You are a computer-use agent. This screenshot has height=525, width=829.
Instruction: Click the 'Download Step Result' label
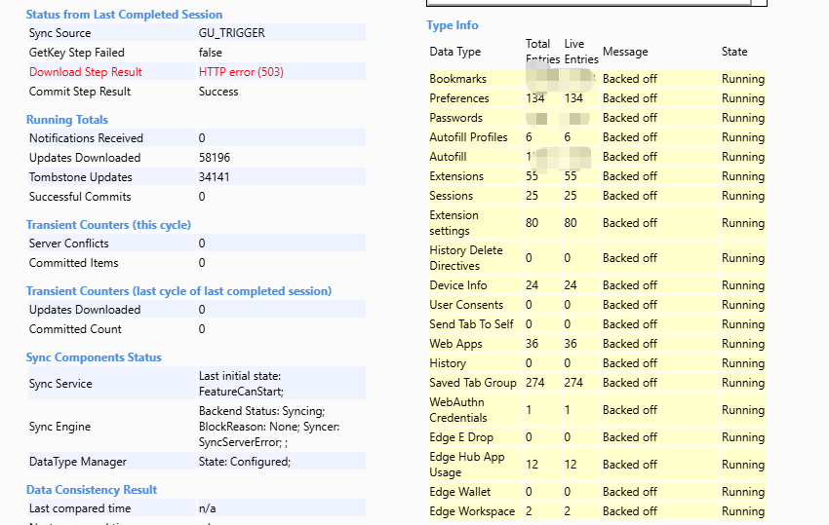(x=86, y=72)
